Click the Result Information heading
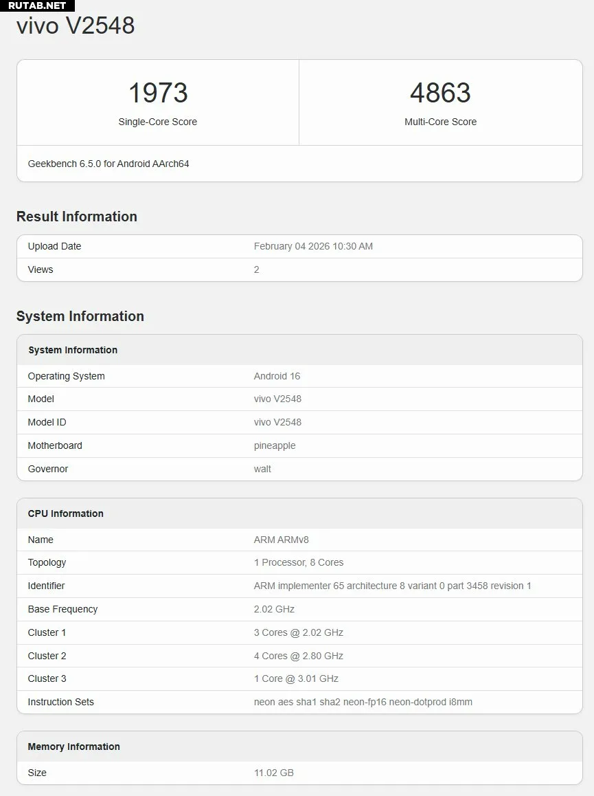The width and height of the screenshot is (594, 796). click(77, 217)
